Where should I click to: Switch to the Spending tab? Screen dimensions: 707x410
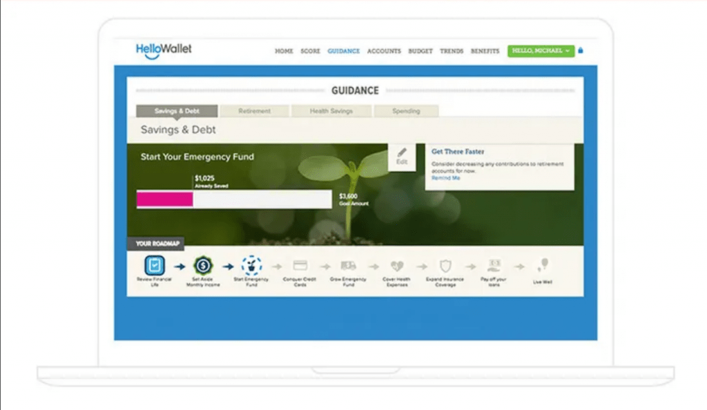(x=406, y=111)
